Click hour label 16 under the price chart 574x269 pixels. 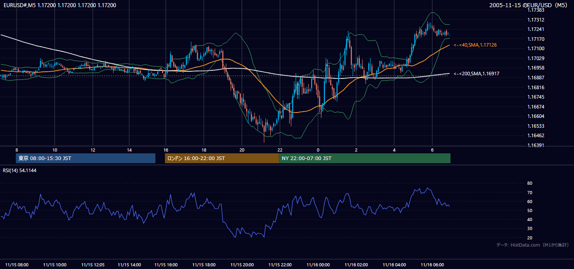tap(166, 150)
